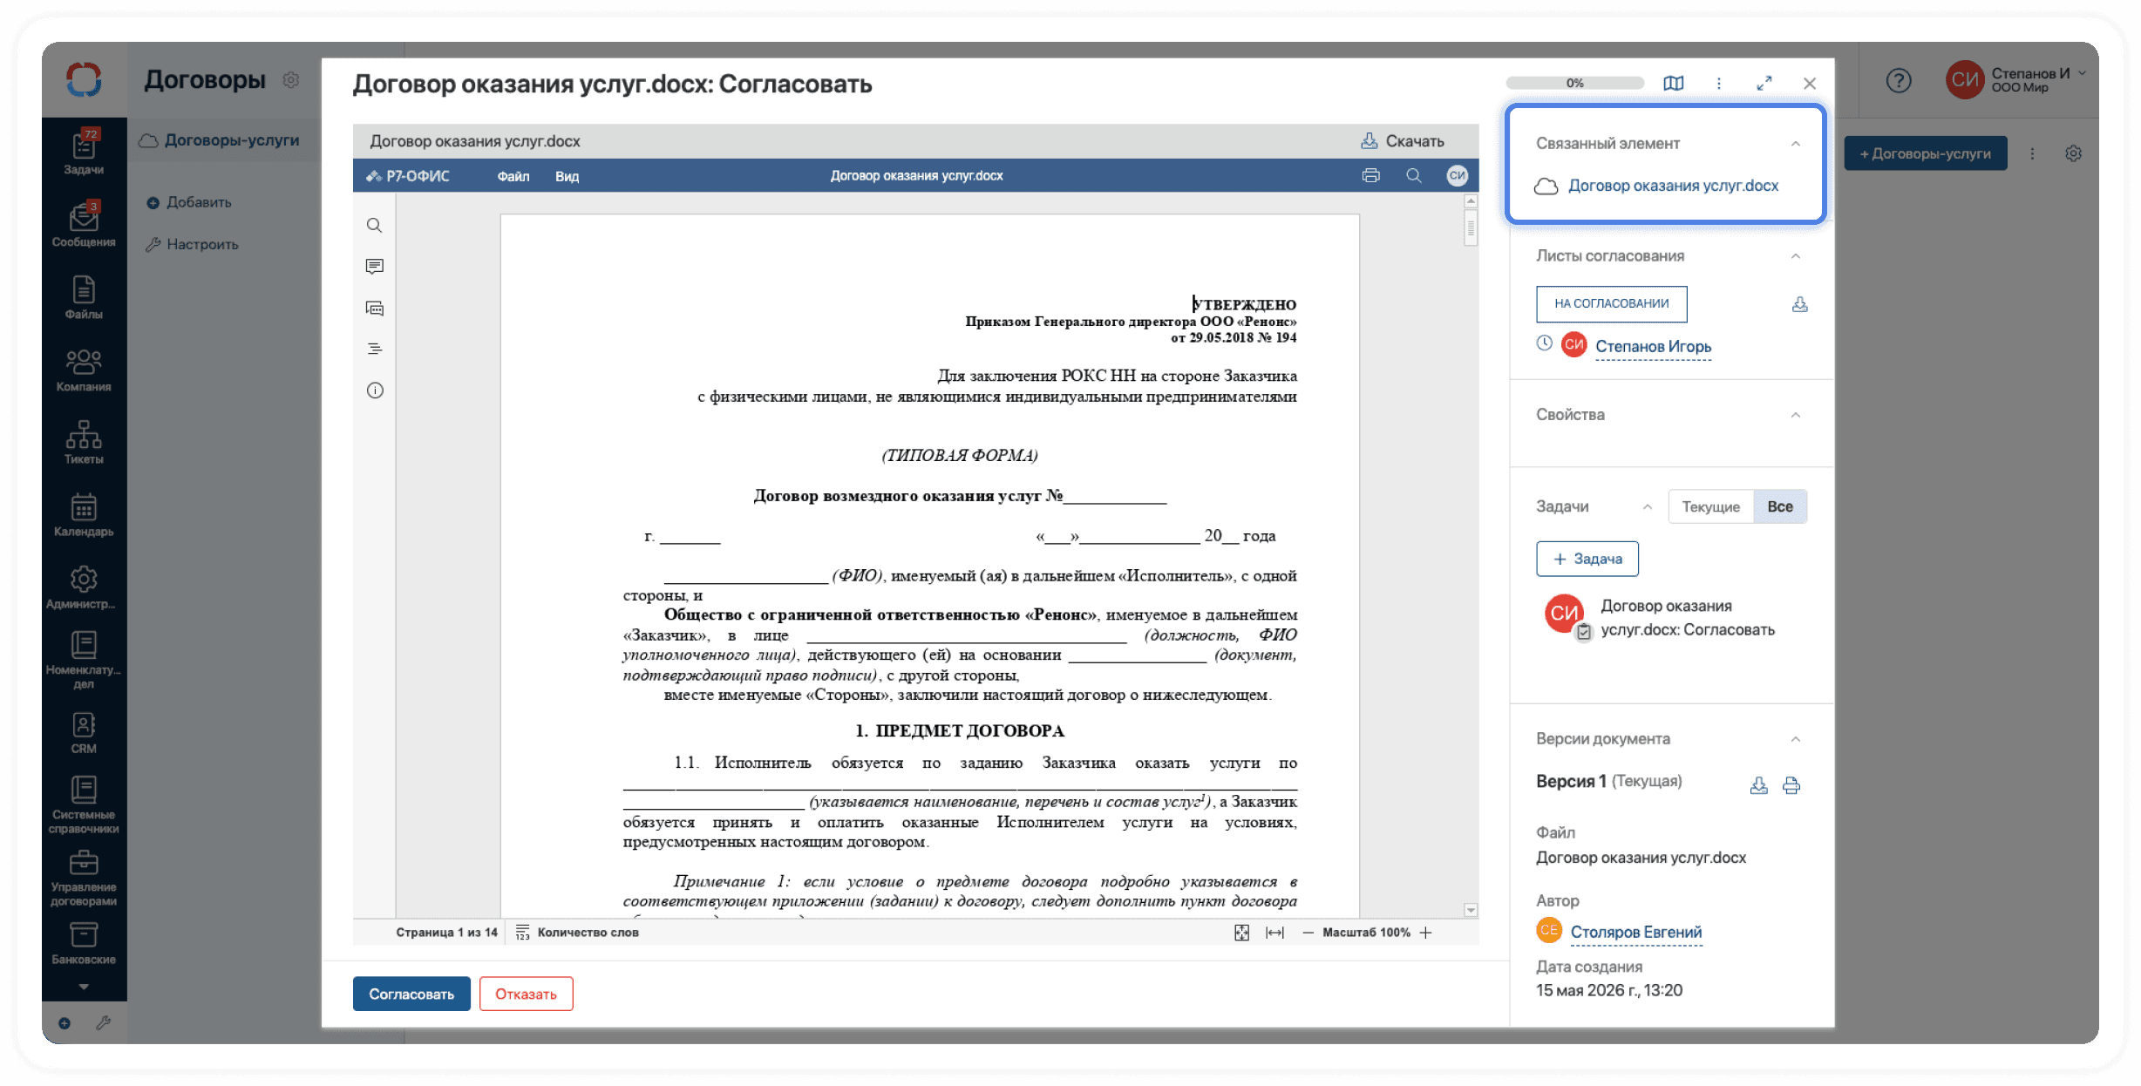Click the Согласовать button
The height and width of the screenshot is (1086, 2141).
coord(411,994)
